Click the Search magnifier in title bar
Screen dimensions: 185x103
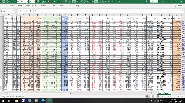[x=147, y=1]
